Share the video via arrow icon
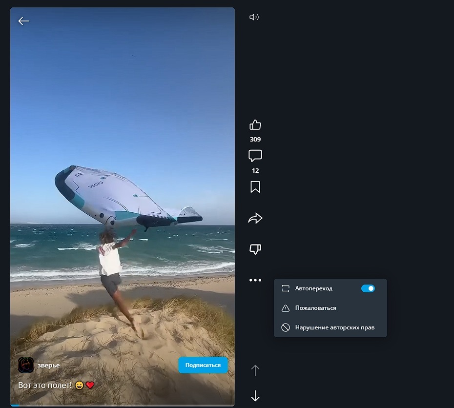The image size is (454, 408). click(x=255, y=219)
